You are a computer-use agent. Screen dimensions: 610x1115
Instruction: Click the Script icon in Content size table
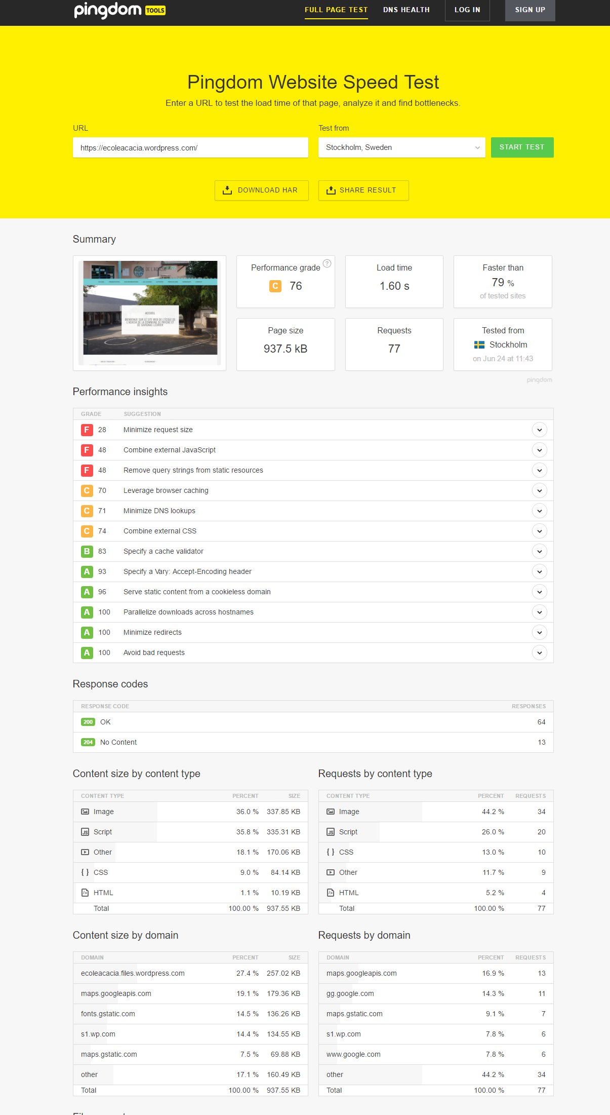85,832
